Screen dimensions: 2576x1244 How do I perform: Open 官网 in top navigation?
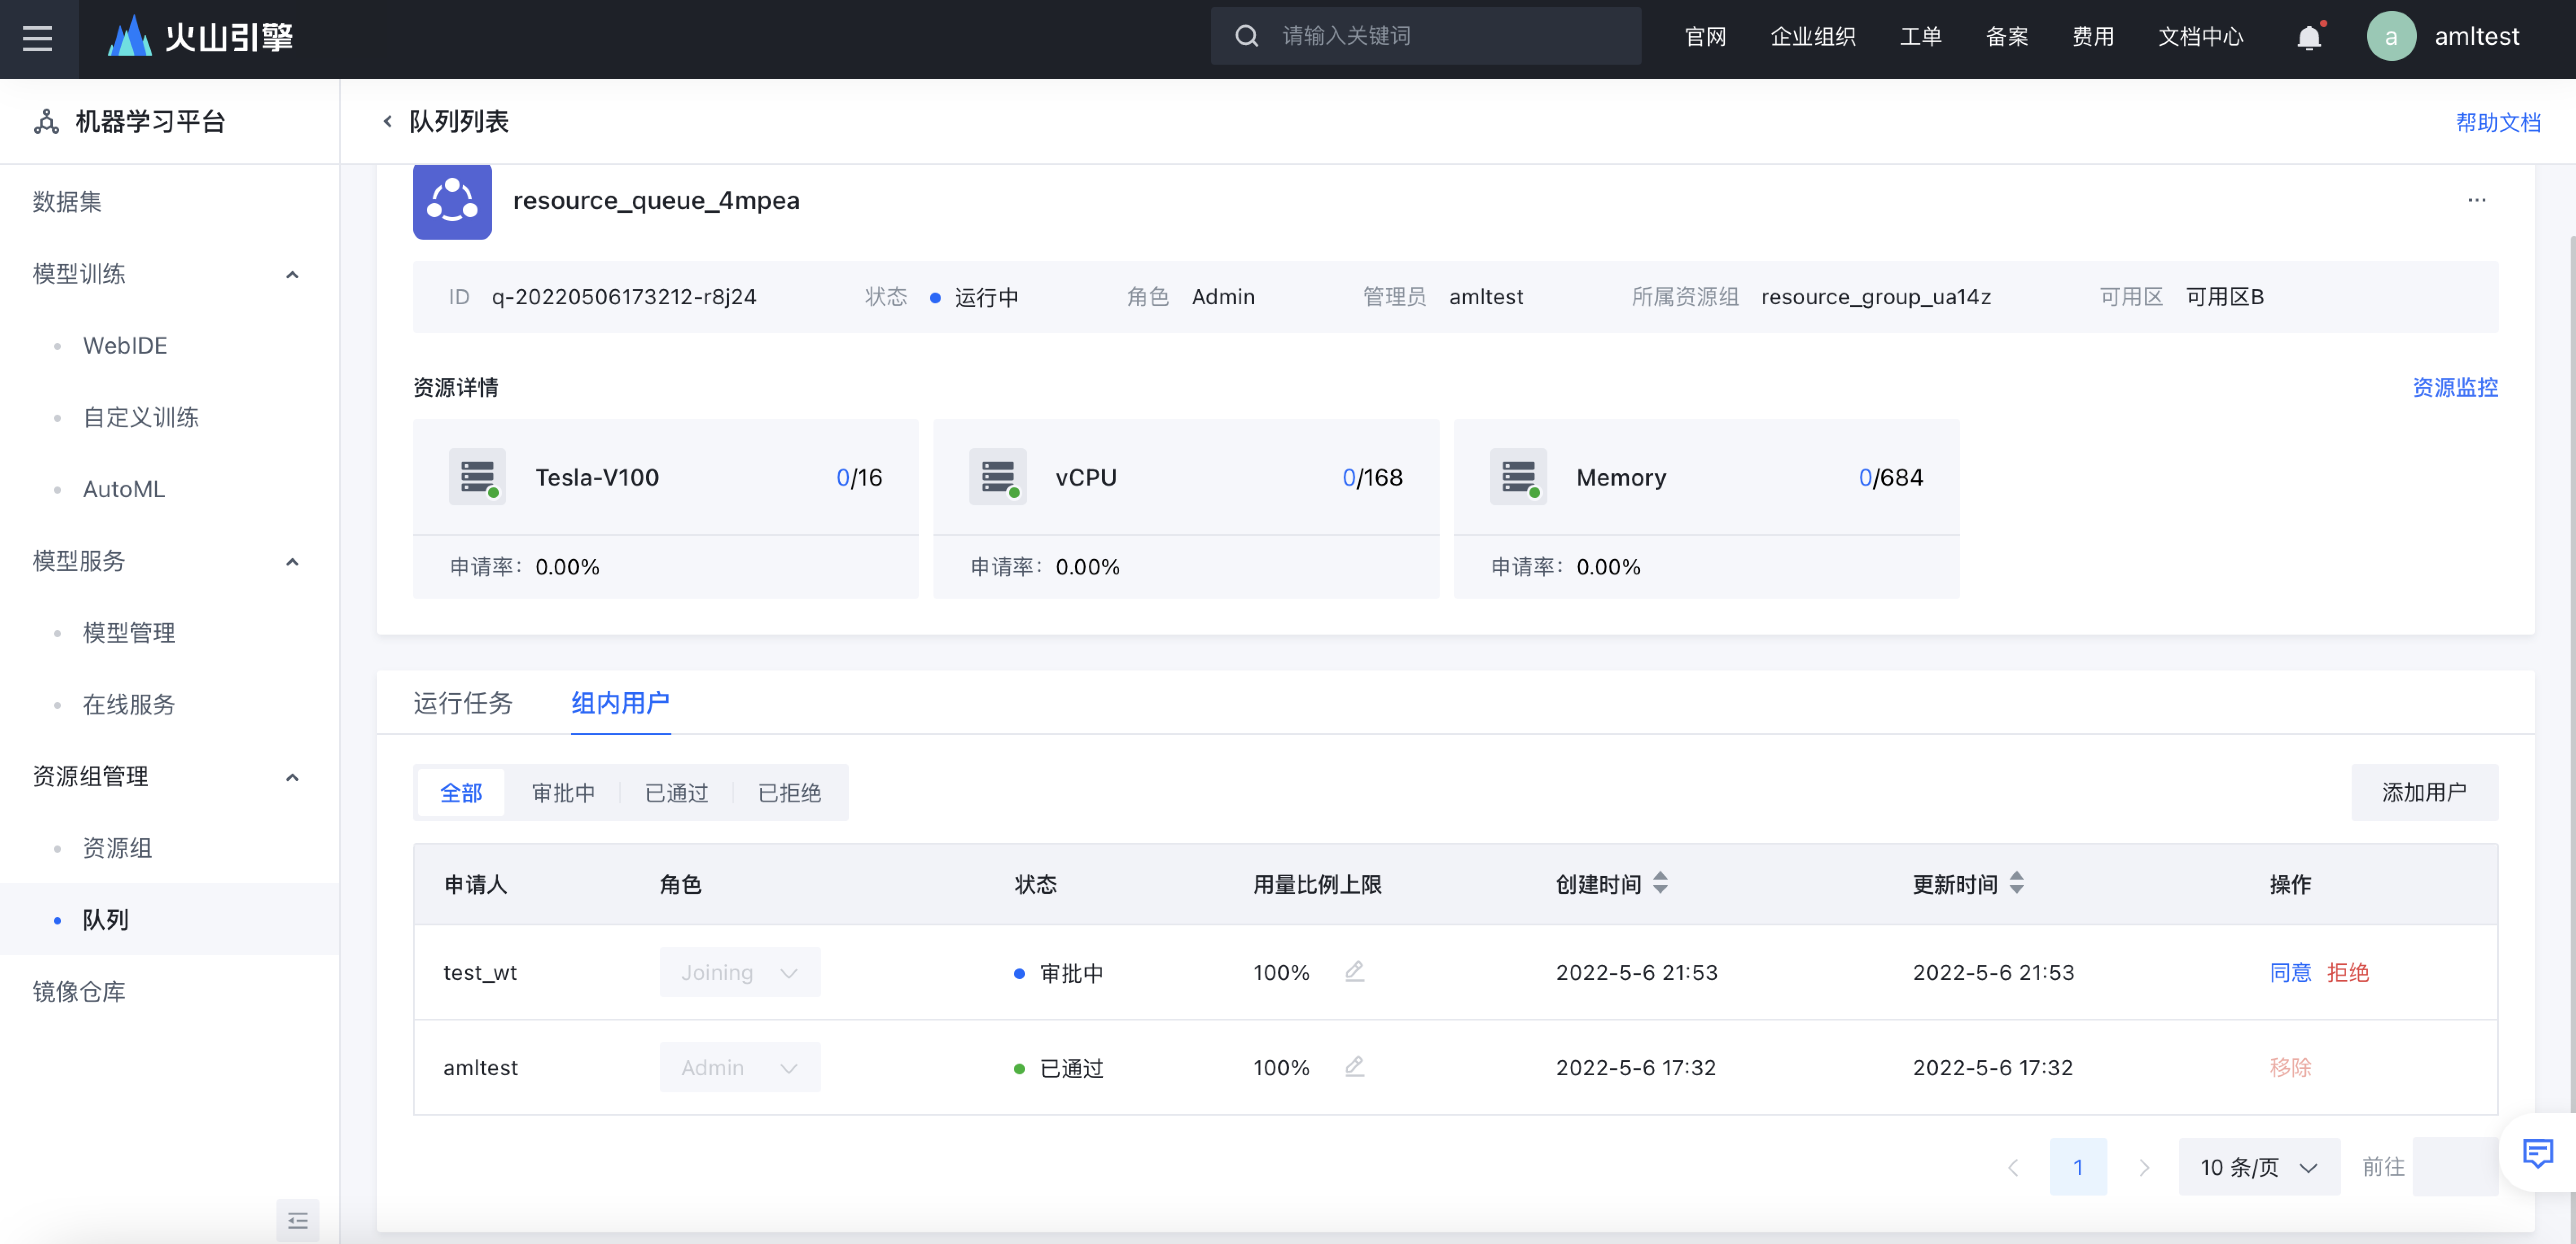coord(1705,37)
